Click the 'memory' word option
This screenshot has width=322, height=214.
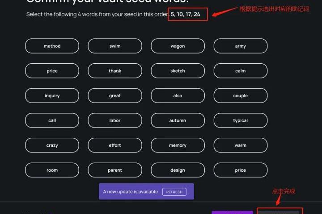point(178,145)
